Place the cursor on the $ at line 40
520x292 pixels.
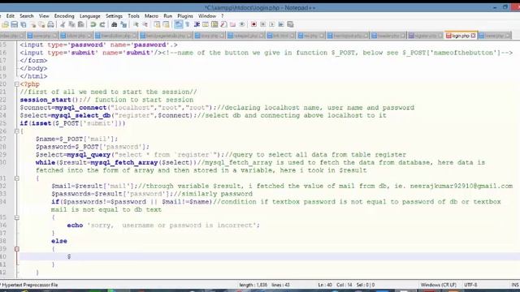tap(69, 256)
